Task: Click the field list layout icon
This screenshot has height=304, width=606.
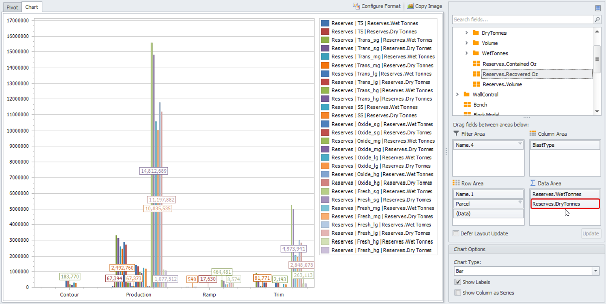Action: click(x=598, y=8)
